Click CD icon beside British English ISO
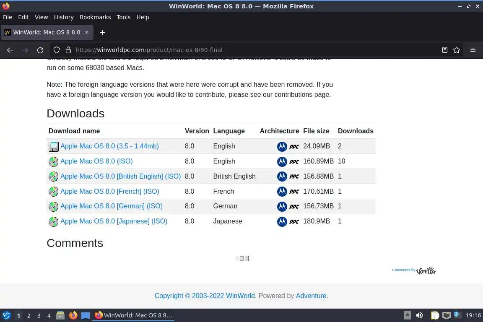 (x=53, y=177)
